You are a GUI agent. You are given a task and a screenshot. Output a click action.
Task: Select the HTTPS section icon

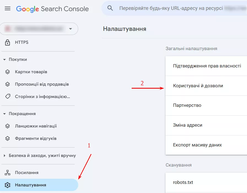pyautogui.click(x=7, y=42)
